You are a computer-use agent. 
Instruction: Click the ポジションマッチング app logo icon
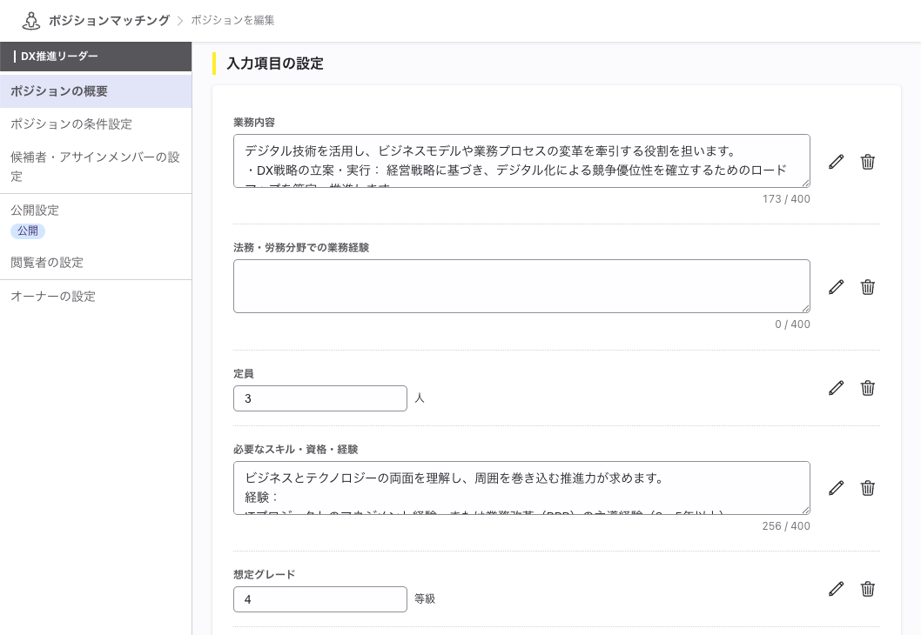pos(31,20)
